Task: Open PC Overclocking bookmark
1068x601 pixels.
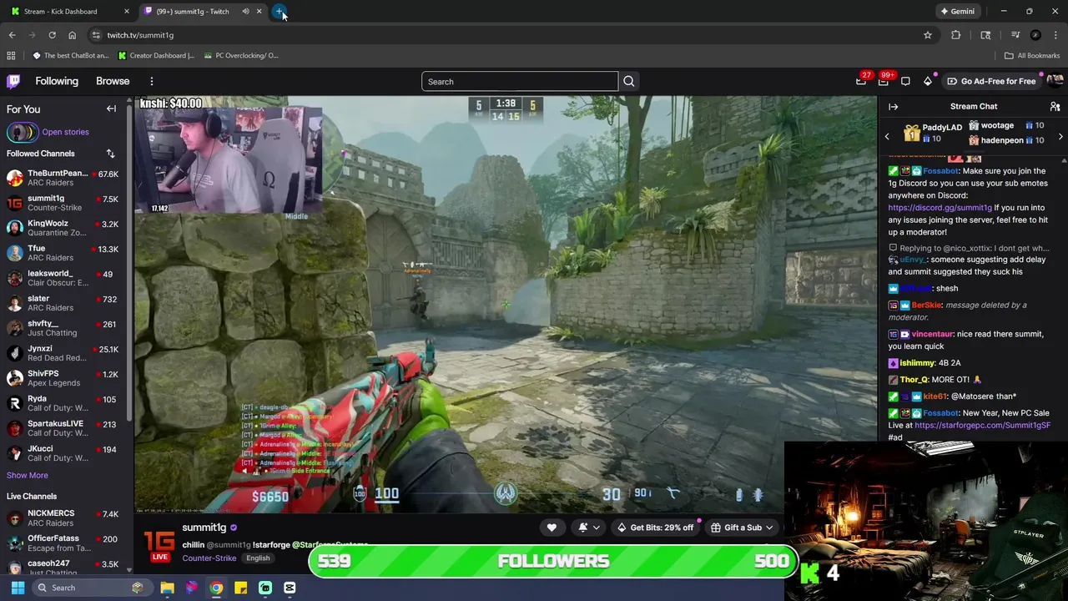Action: pos(241,56)
